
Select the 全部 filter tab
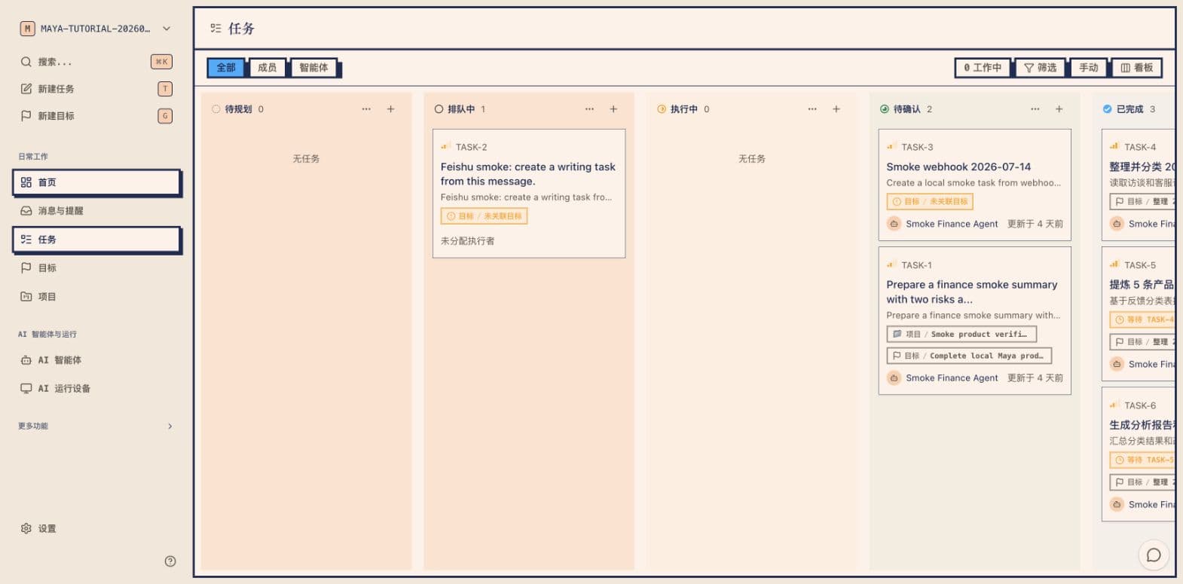(226, 68)
